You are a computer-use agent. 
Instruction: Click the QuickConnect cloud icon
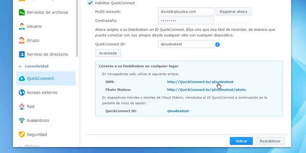click(22, 78)
